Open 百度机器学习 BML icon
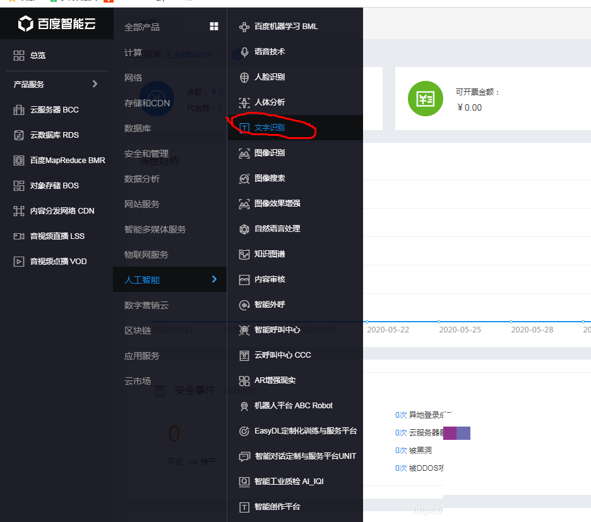 point(244,27)
